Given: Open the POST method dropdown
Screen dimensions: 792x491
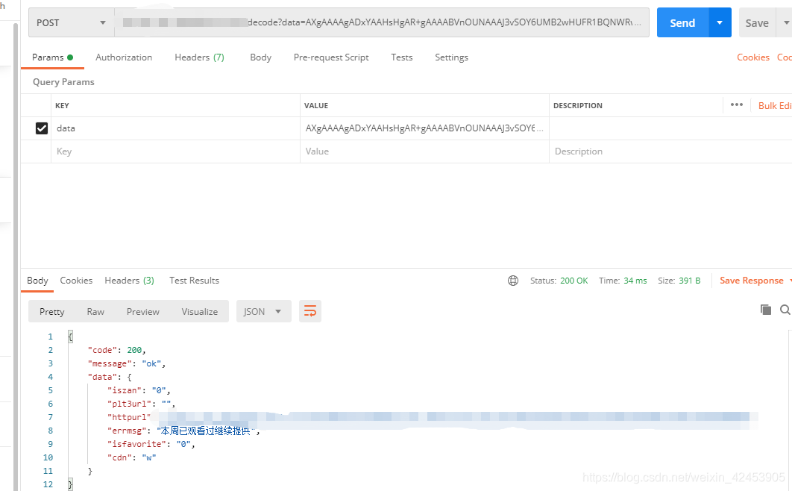Looking at the screenshot, I should [71, 22].
